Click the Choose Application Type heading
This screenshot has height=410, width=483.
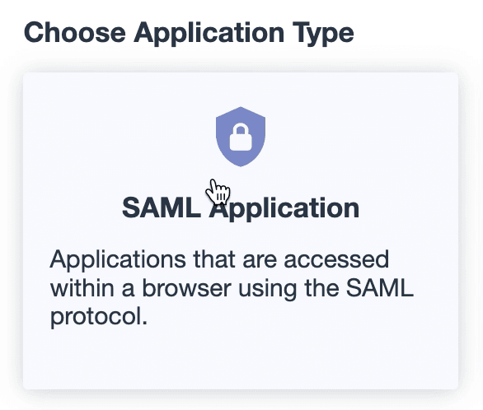coord(189,33)
